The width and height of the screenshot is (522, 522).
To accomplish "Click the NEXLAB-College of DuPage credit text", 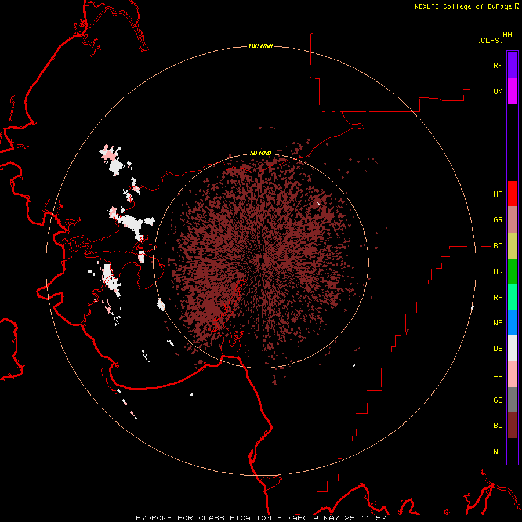I will pos(463,6).
